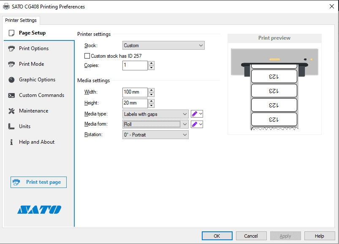Click the Print test page button
The height and width of the screenshot is (244, 339).
pyautogui.click(x=38, y=182)
